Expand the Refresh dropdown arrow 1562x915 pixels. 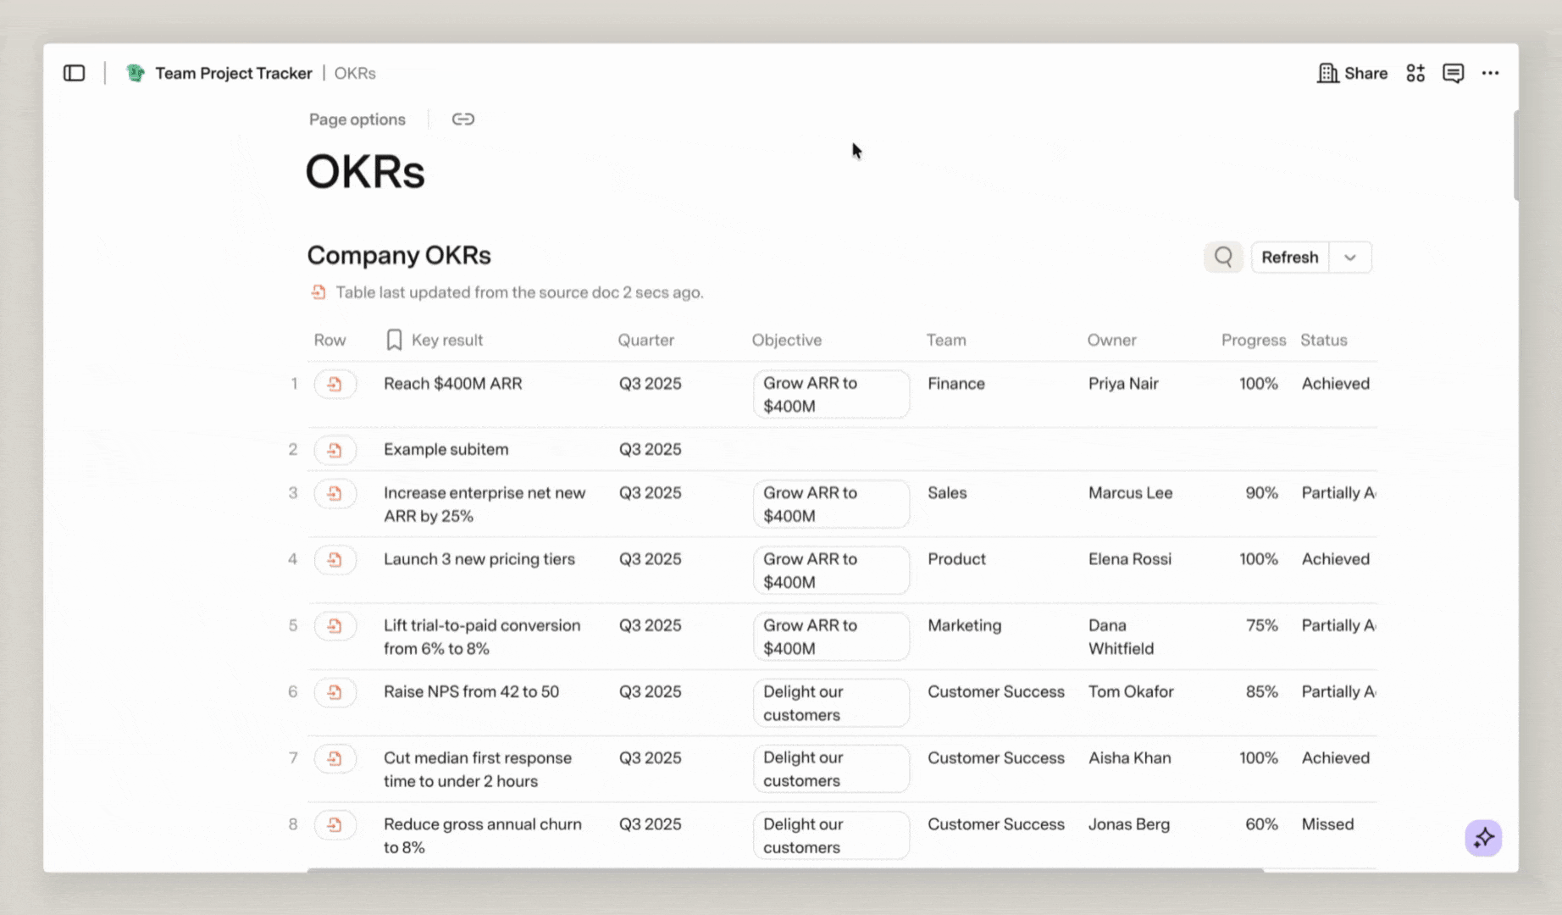pos(1350,257)
